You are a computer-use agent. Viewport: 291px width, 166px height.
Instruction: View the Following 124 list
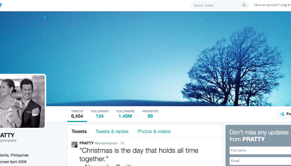100,114
